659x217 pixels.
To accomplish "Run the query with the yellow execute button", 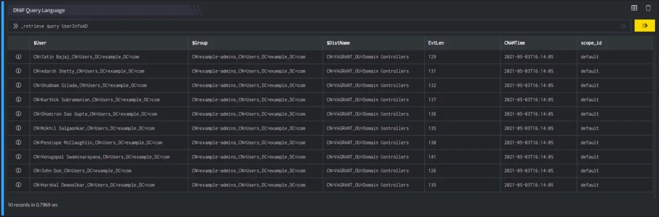I will [x=644, y=26].
